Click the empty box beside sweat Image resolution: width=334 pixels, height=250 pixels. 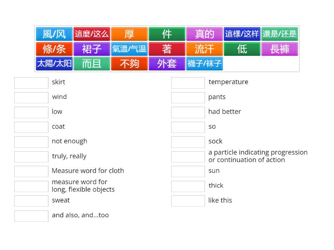pyautogui.click(x=31, y=201)
